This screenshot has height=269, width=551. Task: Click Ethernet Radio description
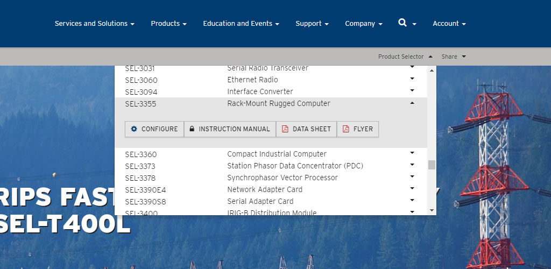[253, 80]
